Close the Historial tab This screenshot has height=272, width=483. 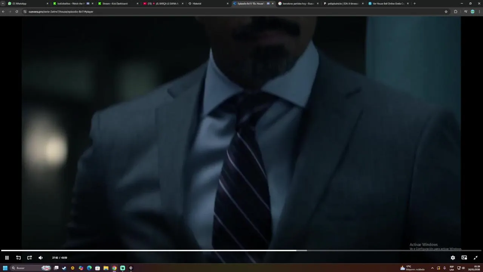tap(228, 3)
